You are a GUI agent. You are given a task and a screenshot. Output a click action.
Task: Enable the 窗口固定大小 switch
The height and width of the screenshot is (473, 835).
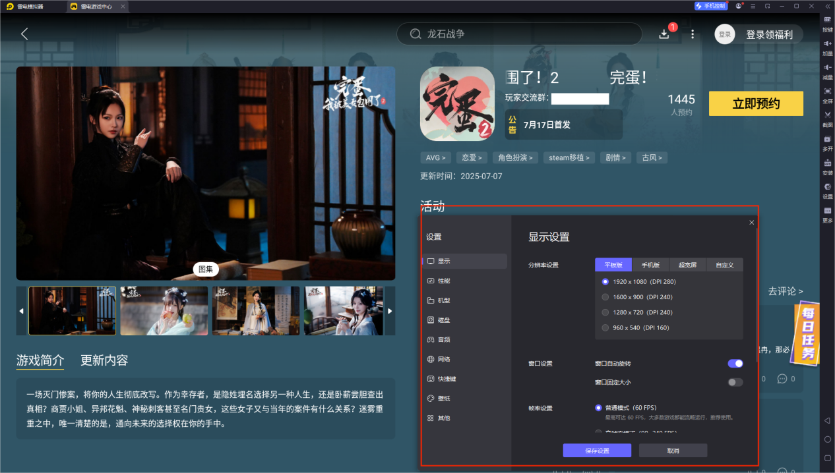(x=735, y=382)
